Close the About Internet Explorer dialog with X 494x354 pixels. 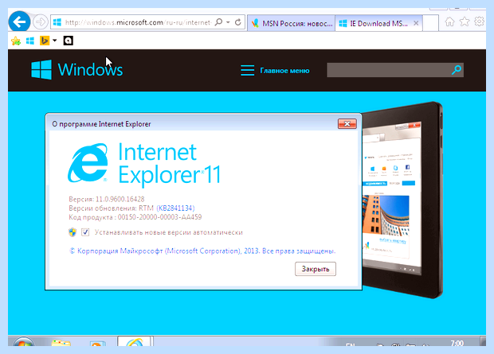[x=347, y=123]
